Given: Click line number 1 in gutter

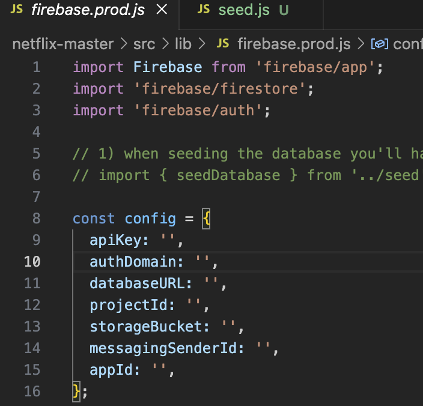Looking at the screenshot, I should tap(37, 67).
